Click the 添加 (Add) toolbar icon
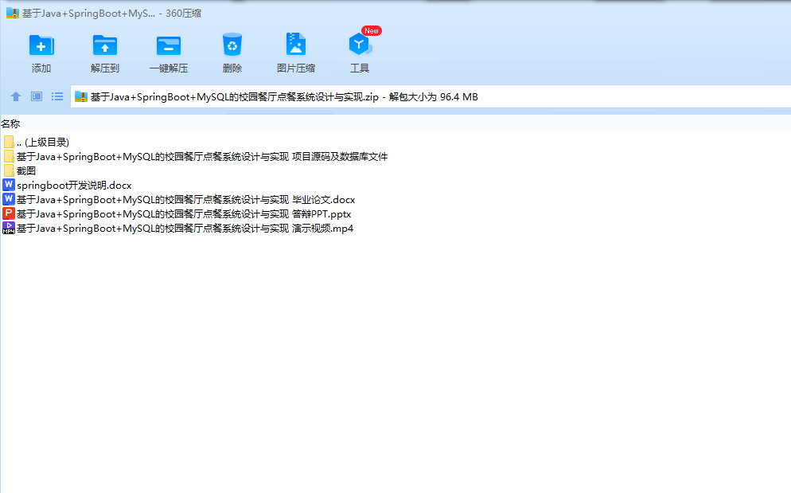 pos(41,45)
